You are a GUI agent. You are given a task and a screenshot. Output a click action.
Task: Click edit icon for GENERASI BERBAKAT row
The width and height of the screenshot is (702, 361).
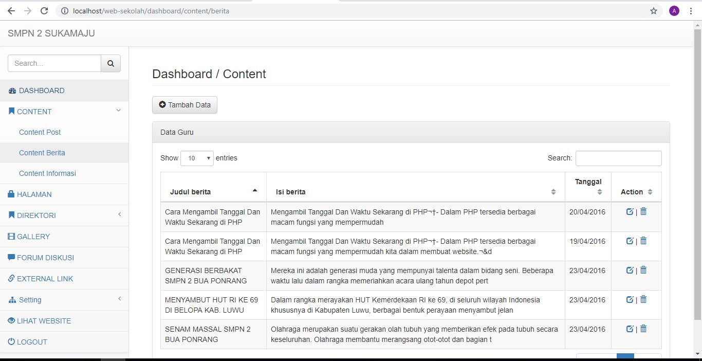point(630,270)
